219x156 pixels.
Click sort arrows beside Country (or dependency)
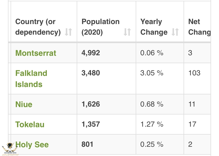pos(69,32)
